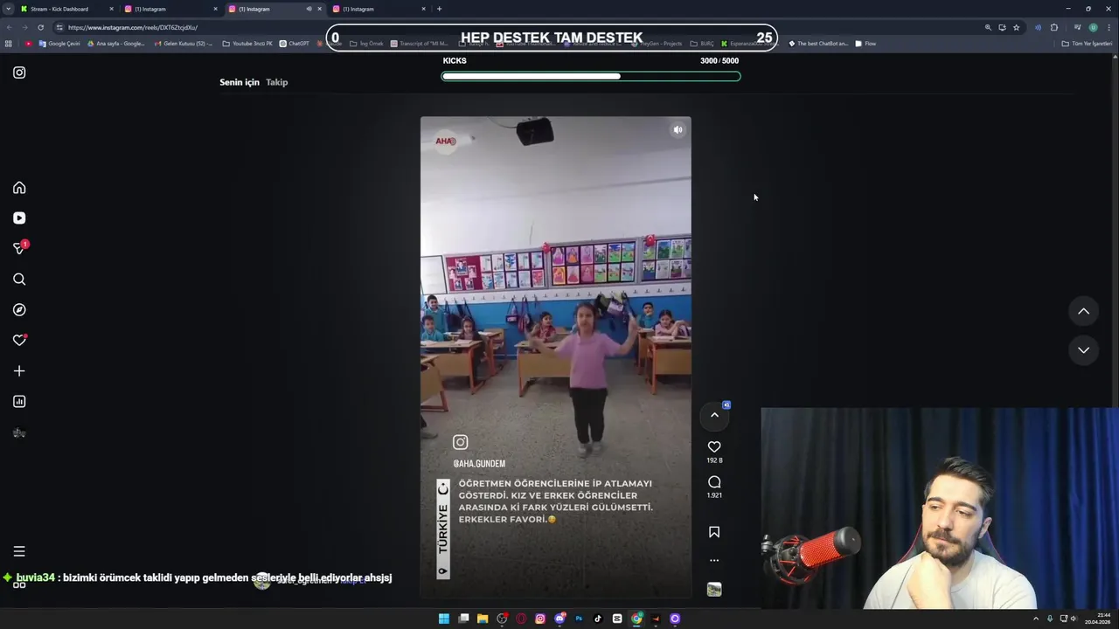Open Discord from the taskbar
Image resolution: width=1119 pixels, height=629 pixels.
pyautogui.click(x=559, y=619)
